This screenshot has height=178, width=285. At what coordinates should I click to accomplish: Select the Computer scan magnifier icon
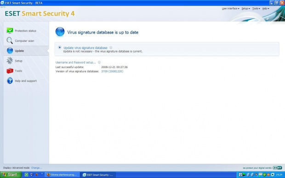click(x=10, y=40)
